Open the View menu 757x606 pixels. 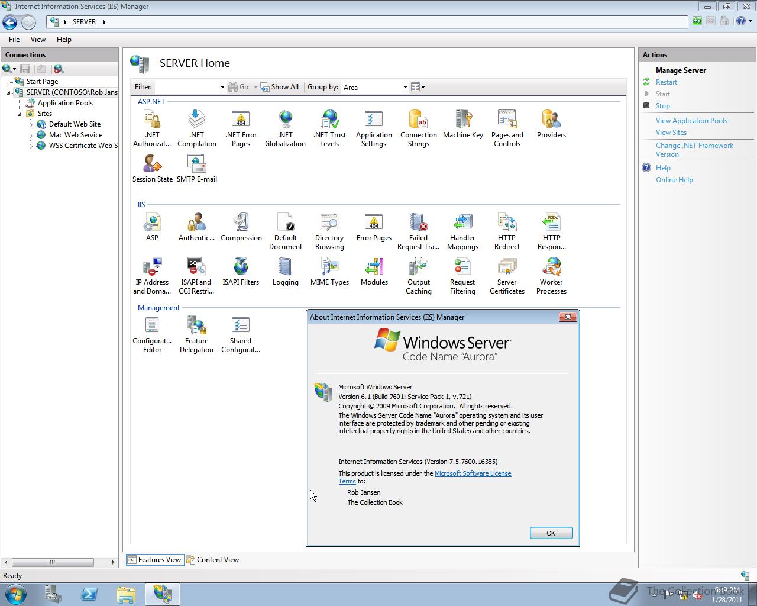click(x=38, y=40)
